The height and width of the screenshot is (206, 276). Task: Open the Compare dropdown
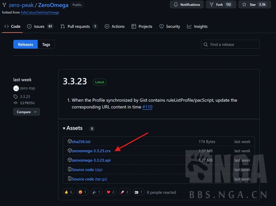point(26,112)
